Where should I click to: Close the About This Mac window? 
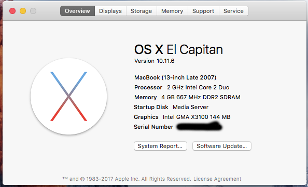pyautogui.click(x=12, y=11)
